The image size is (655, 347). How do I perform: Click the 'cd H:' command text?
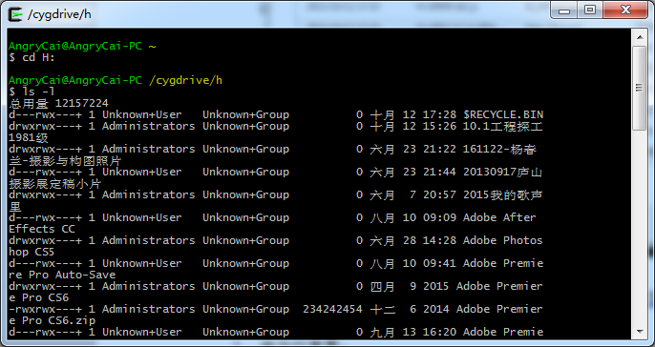tap(38, 57)
